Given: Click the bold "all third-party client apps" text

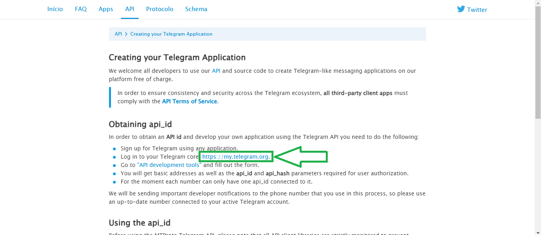Looking at the screenshot, I should (358, 93).
